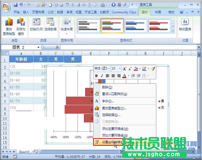Viewport: 202px width, 160px height.
Task: Go to first sheet navigation arrow
Action: (3, 152)
